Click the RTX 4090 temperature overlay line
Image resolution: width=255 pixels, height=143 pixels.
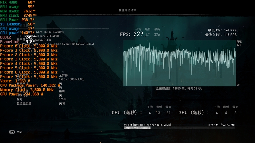(x=18, y=2)
